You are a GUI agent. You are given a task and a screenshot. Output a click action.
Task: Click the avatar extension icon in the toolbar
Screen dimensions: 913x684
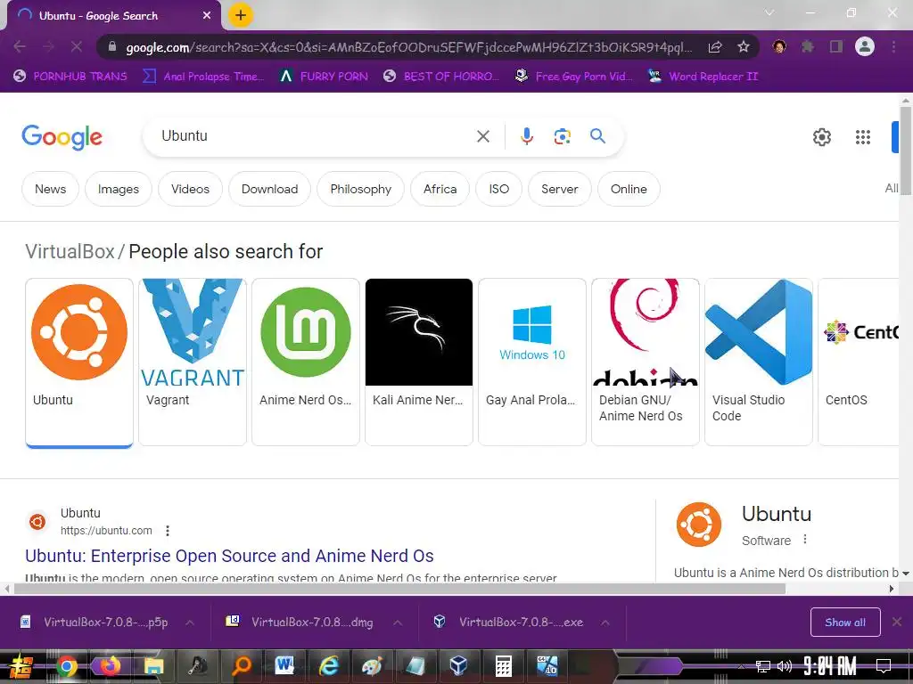[x=779, y=46]
